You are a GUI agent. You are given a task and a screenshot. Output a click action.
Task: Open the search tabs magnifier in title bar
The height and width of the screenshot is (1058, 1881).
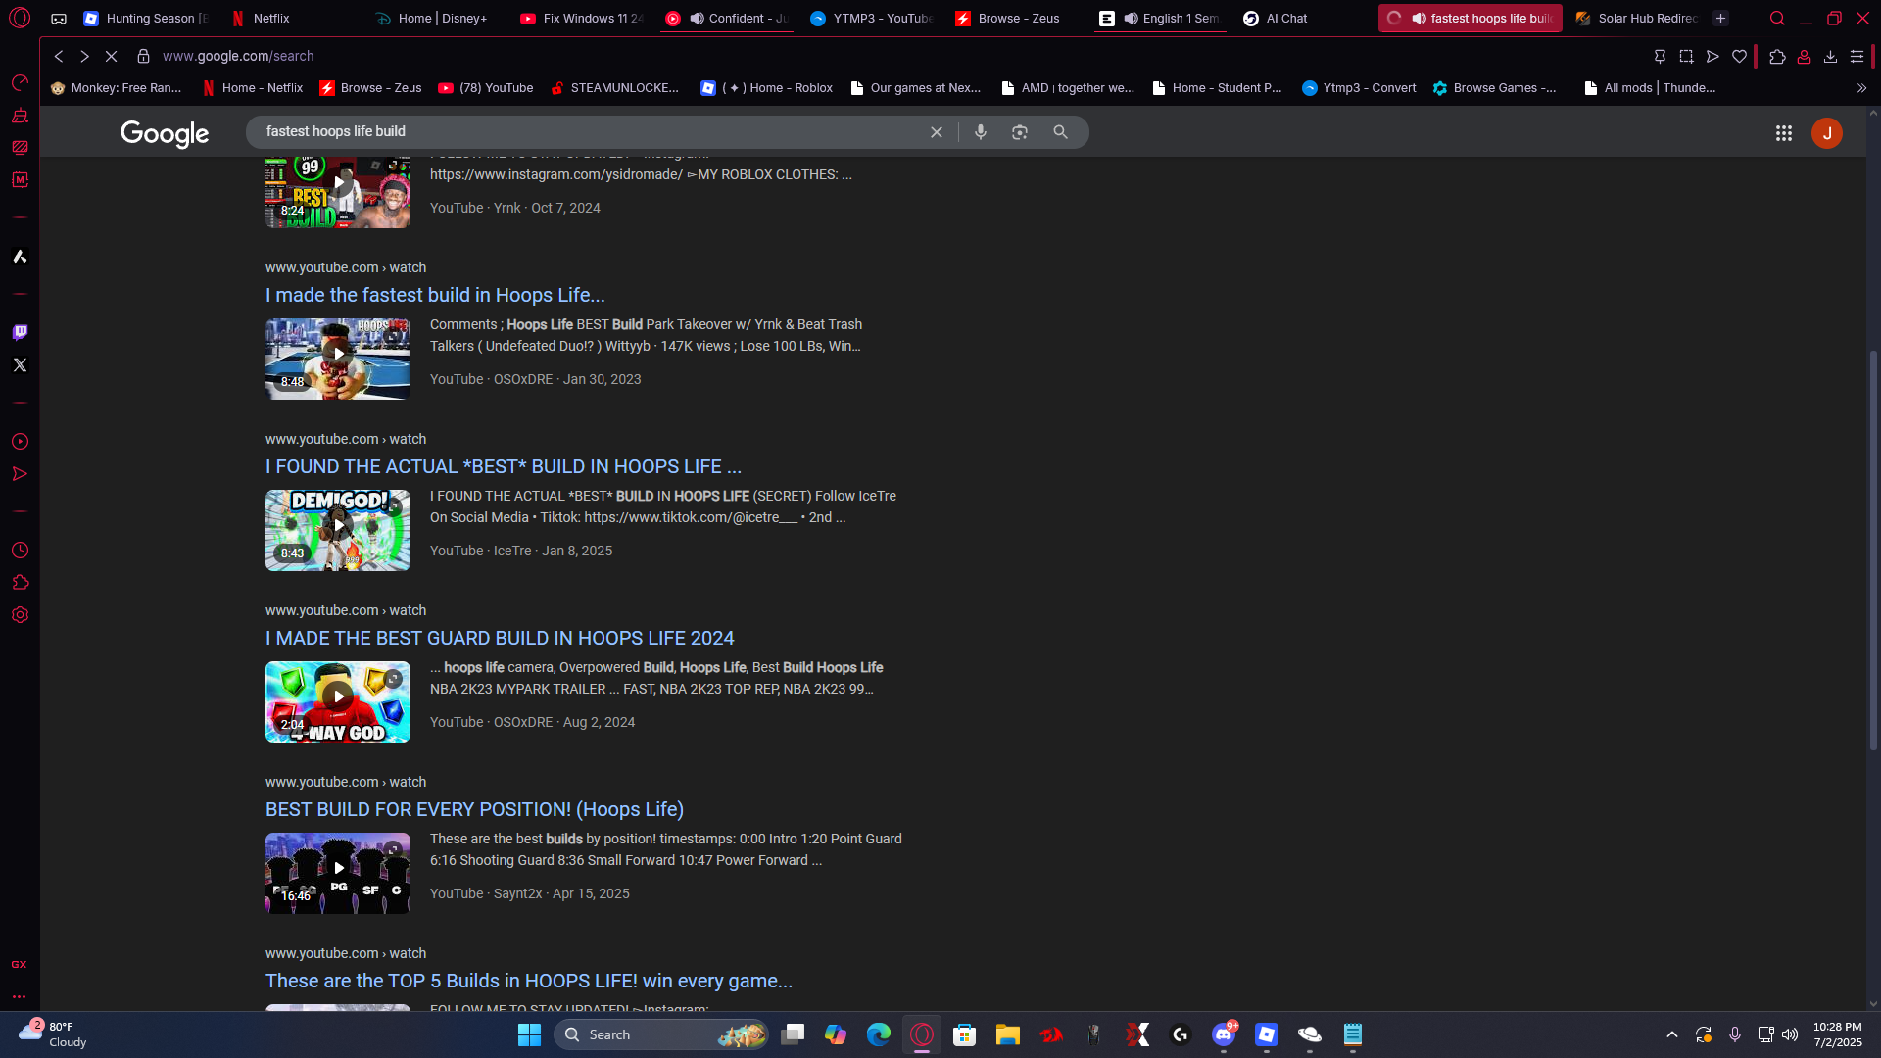[x=1777, y=19]
